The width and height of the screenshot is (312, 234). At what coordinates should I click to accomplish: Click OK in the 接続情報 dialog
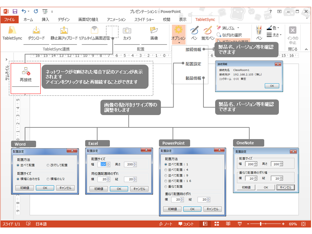point(272,86)
